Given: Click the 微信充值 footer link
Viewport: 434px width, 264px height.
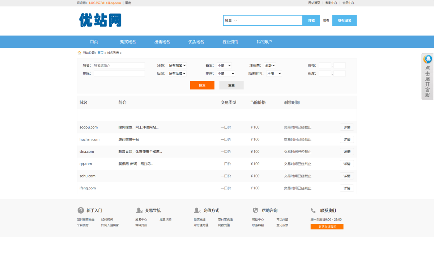Looking at the screenshot, I should coord(200,219).
